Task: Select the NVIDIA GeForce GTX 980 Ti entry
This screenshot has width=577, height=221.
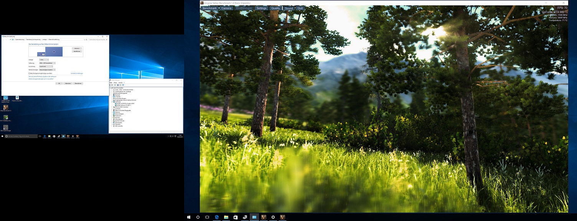Action: pos(123,105)
